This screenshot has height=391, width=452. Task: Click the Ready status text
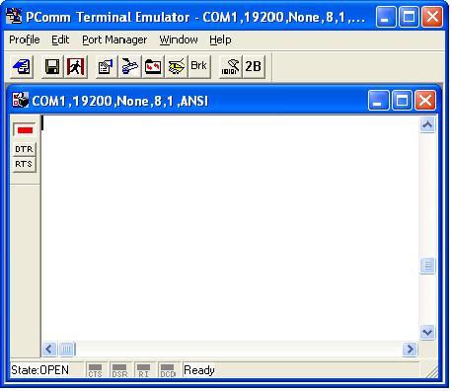[199, 370]
